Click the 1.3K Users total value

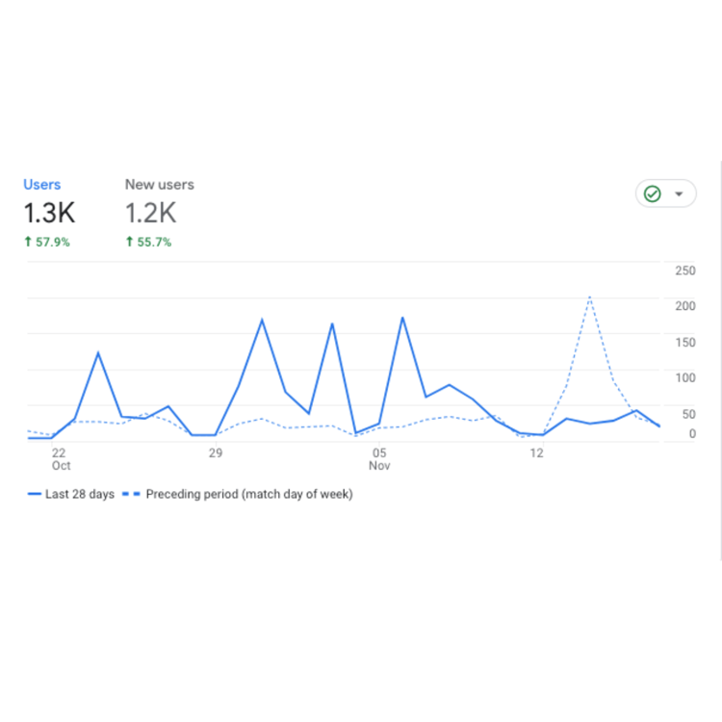pos(49,214)
